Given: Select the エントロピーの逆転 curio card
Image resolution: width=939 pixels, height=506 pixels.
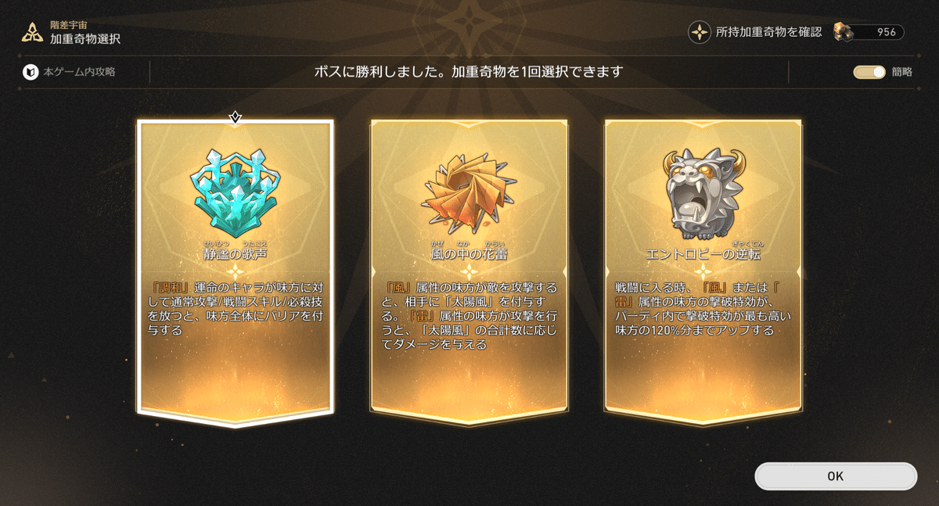Looking at the screenshot, I should (703, 273).
